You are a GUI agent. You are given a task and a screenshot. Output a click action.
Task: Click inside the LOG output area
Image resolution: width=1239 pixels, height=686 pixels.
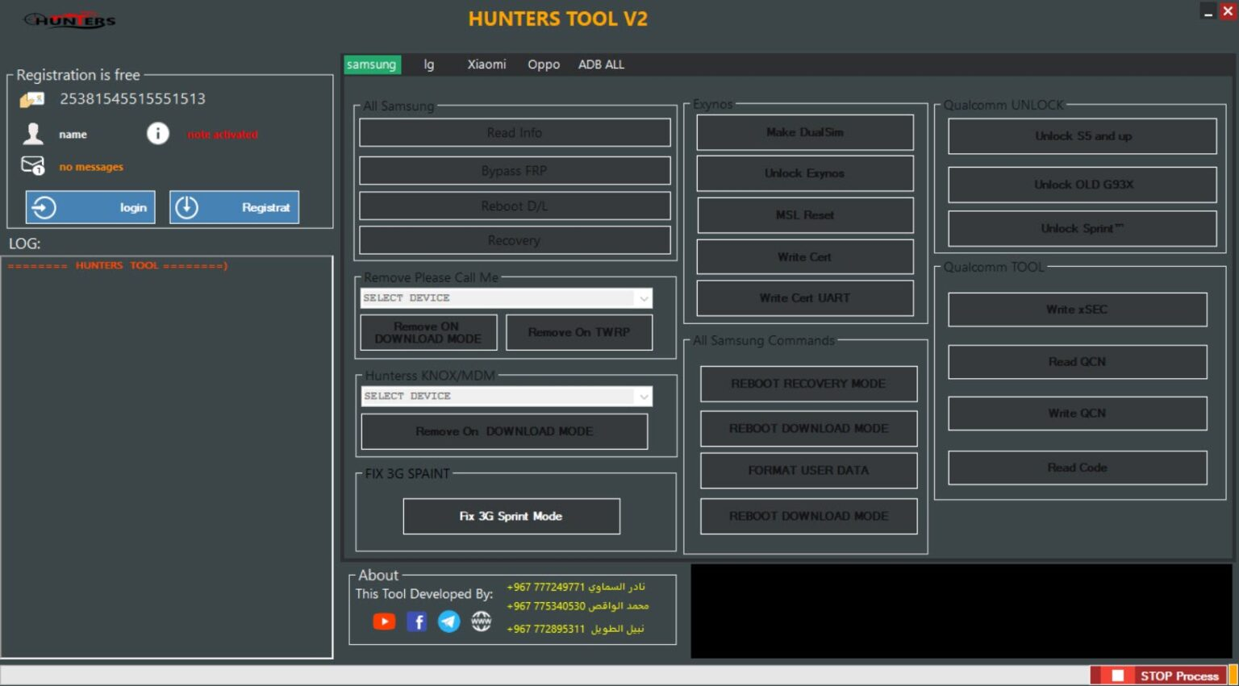click(x=167, y=457)
